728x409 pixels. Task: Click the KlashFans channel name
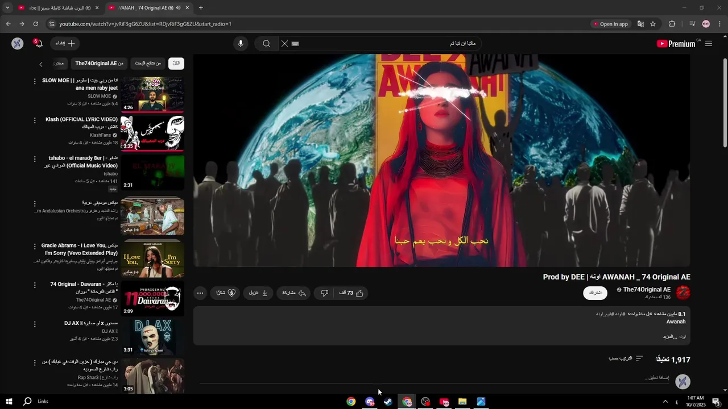(x=100, y=135)
